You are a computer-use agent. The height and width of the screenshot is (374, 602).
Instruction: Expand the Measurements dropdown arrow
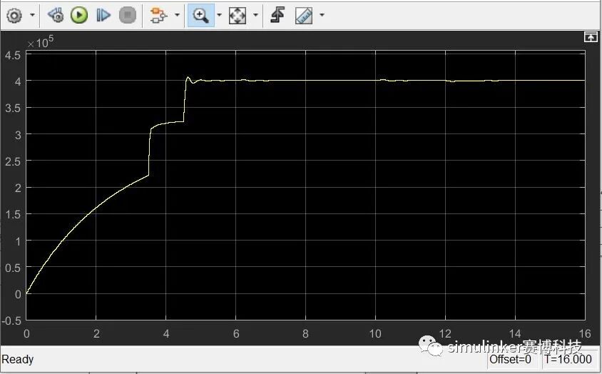[x=322, y=16]
